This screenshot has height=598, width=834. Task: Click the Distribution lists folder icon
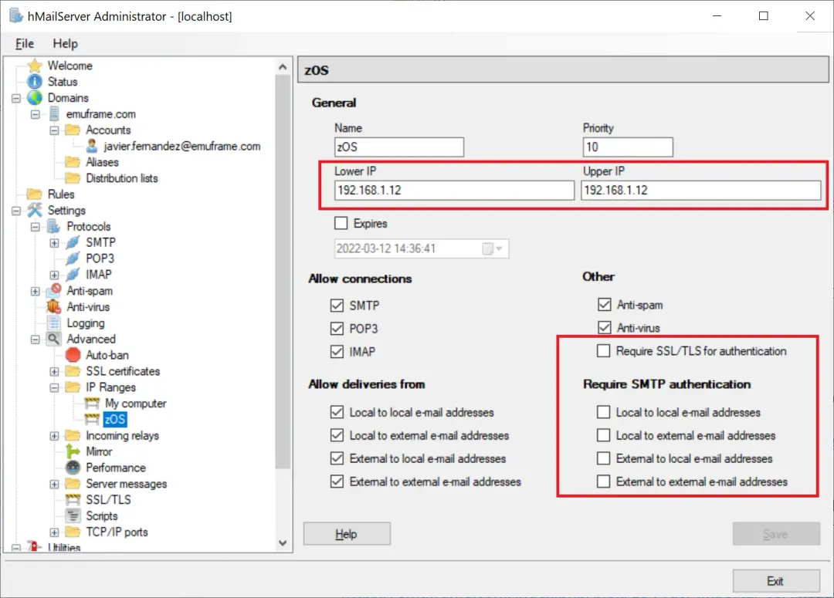[73, 178]
